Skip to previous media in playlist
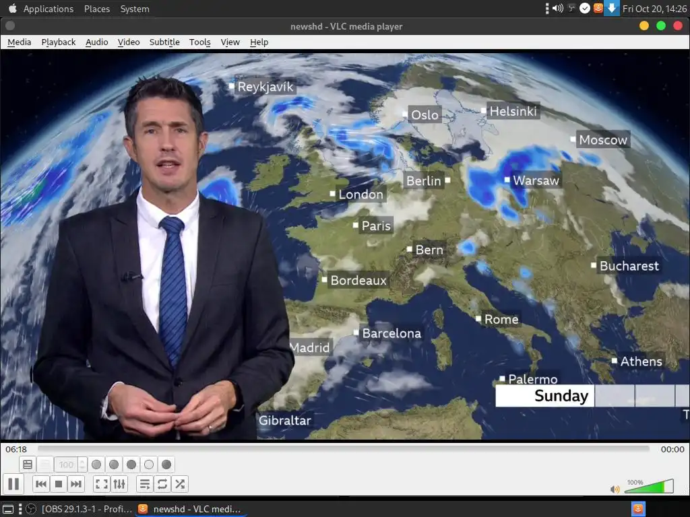Viewport: 690px width, 517px height. [x=41, y=484]
